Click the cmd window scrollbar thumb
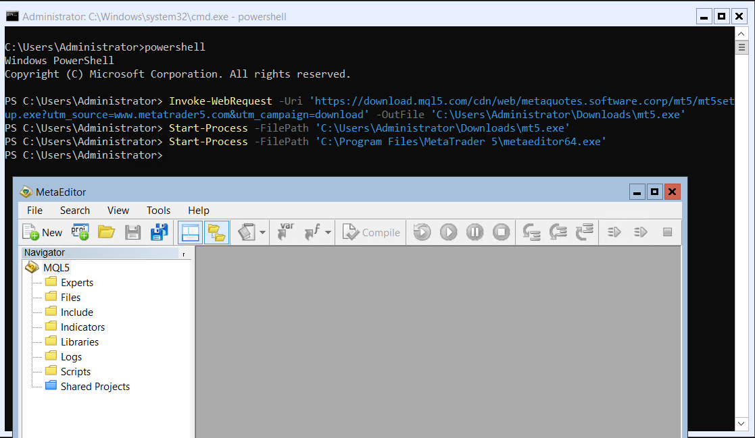755x438 pixels. point(741,47)
